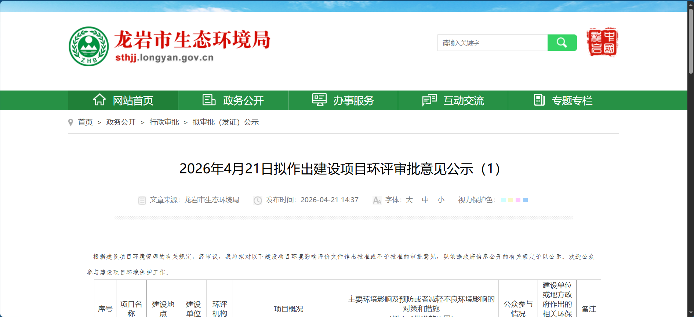694x317 pixels.
Task: Go to 首页 in the breadcrumb
Action: point(85,122)
